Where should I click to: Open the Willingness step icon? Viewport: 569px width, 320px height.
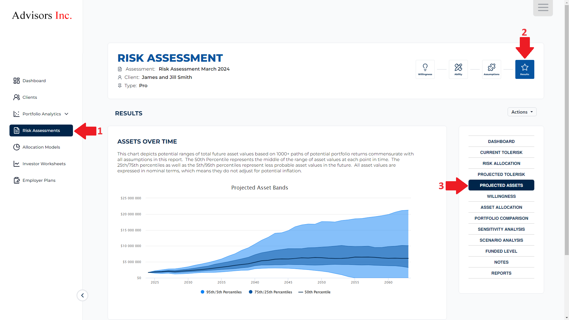425,69
